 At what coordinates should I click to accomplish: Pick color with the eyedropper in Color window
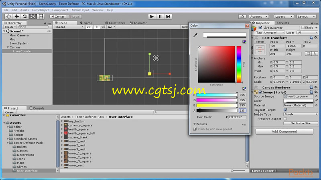point(195,35)
